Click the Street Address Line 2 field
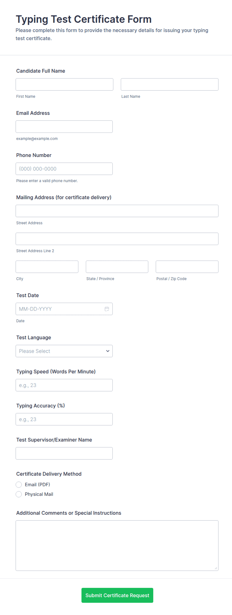Viewport: 232px width, 615px height. pyautogui.click(x=117, y=239)
